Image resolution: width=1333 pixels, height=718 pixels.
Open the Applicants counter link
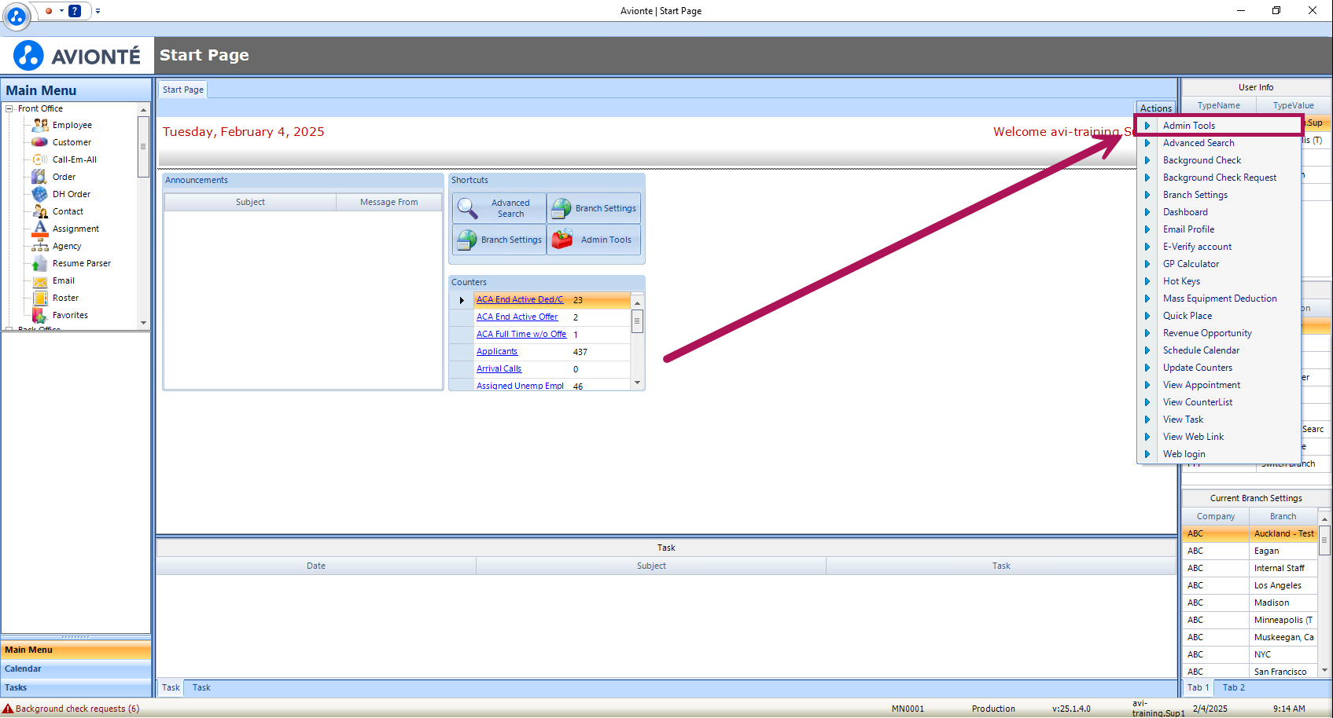(x=497, y=351)
